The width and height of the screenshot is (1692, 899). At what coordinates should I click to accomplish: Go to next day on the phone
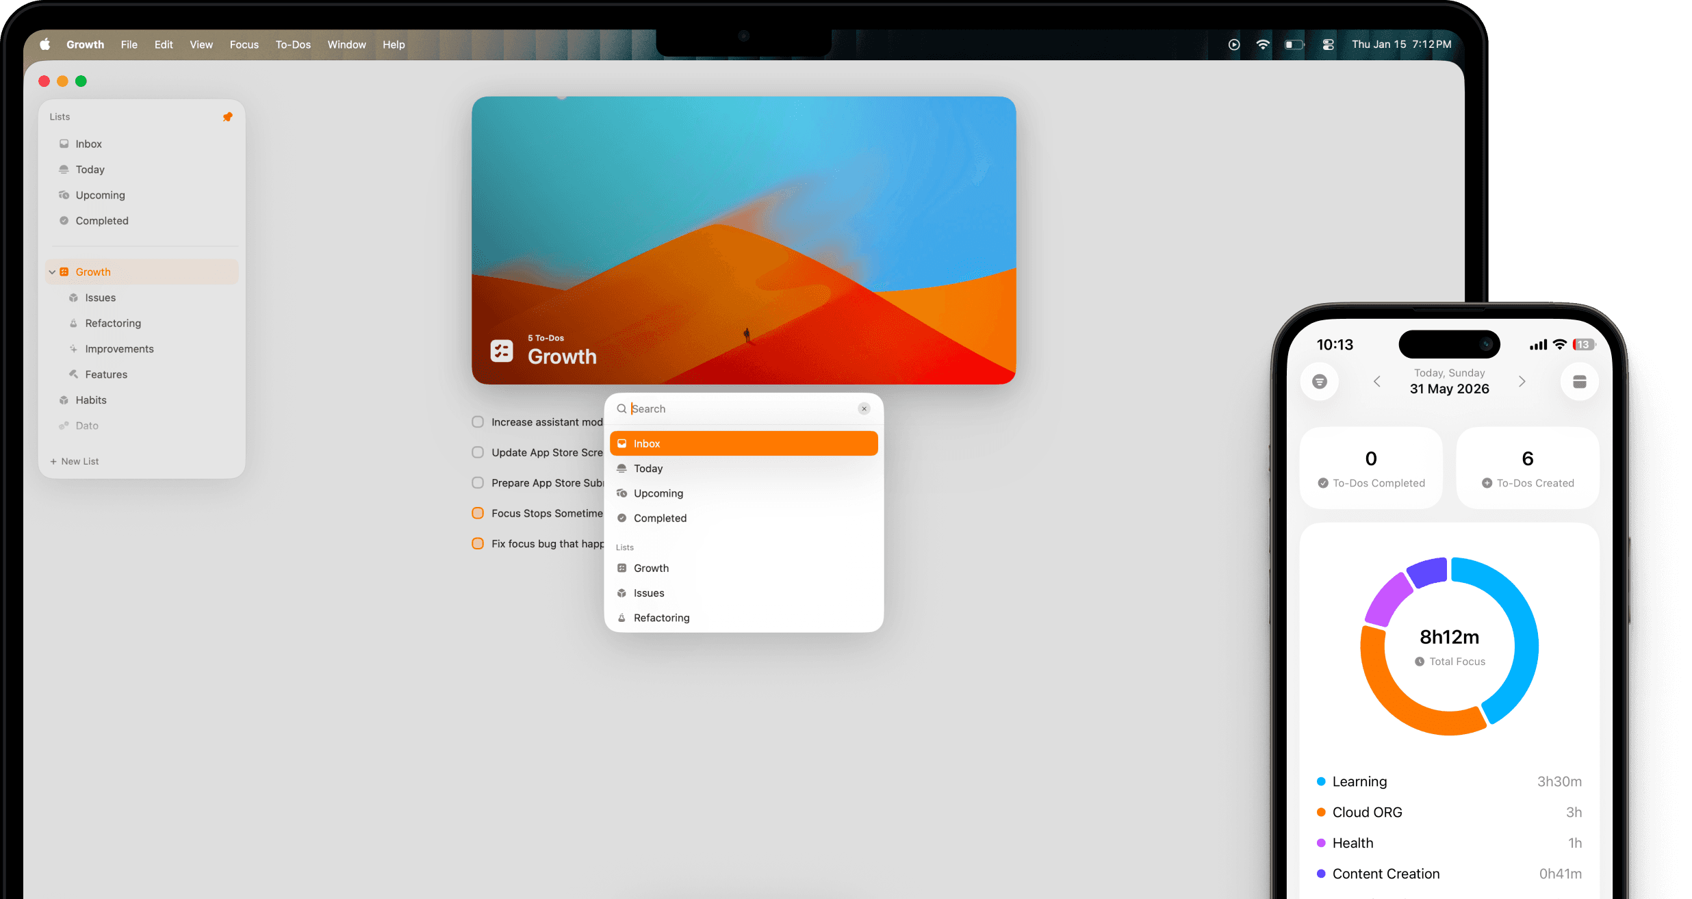point(1522,381)
